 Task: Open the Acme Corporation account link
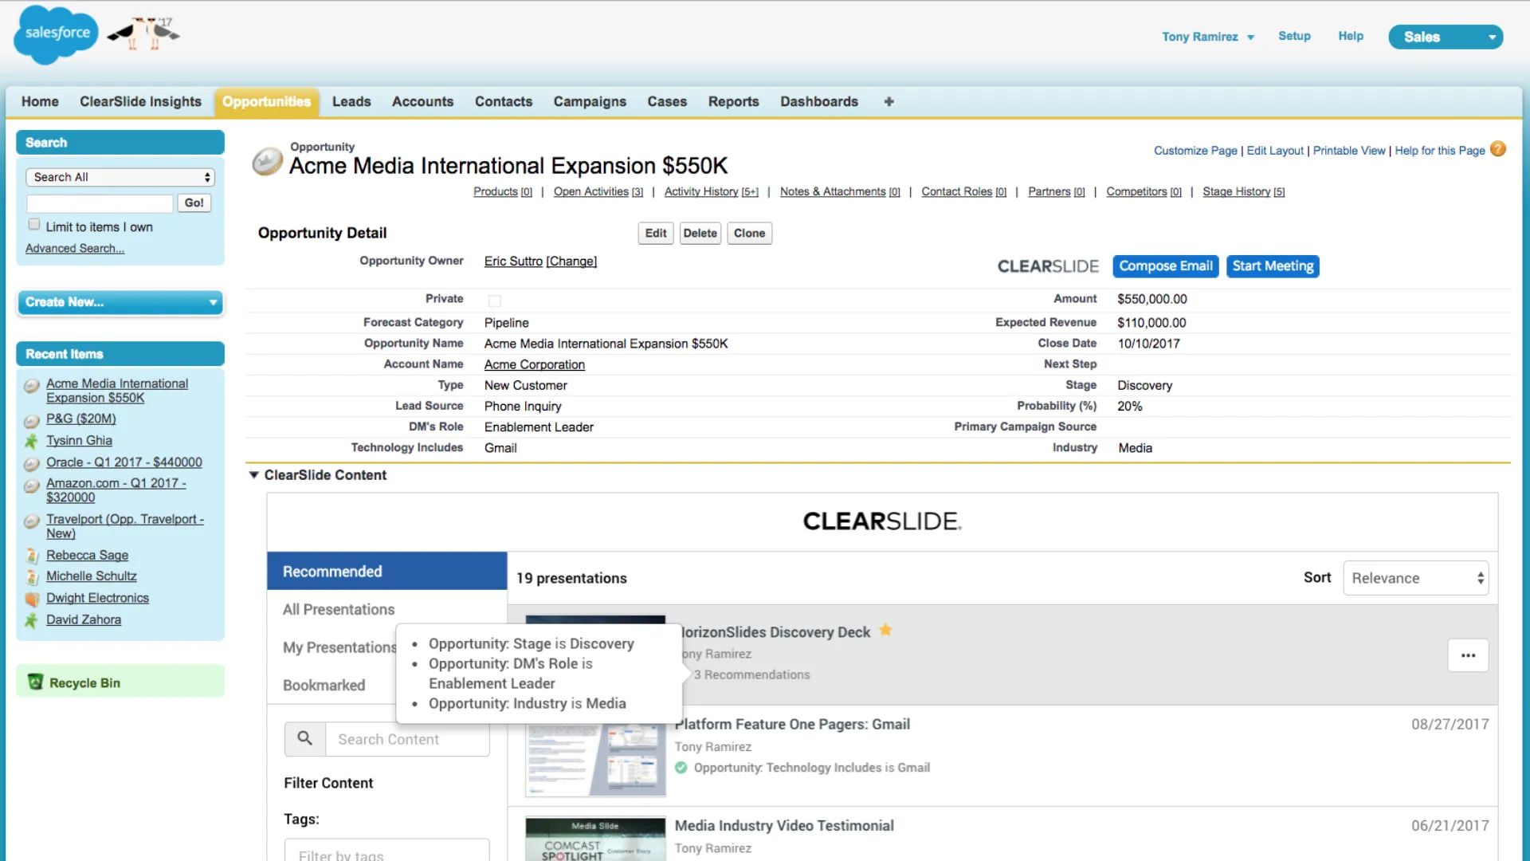(x=534, y=364)
